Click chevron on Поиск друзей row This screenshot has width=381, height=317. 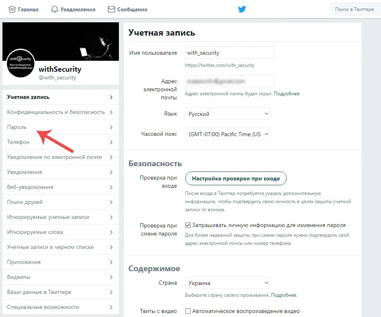coord(111,202)
